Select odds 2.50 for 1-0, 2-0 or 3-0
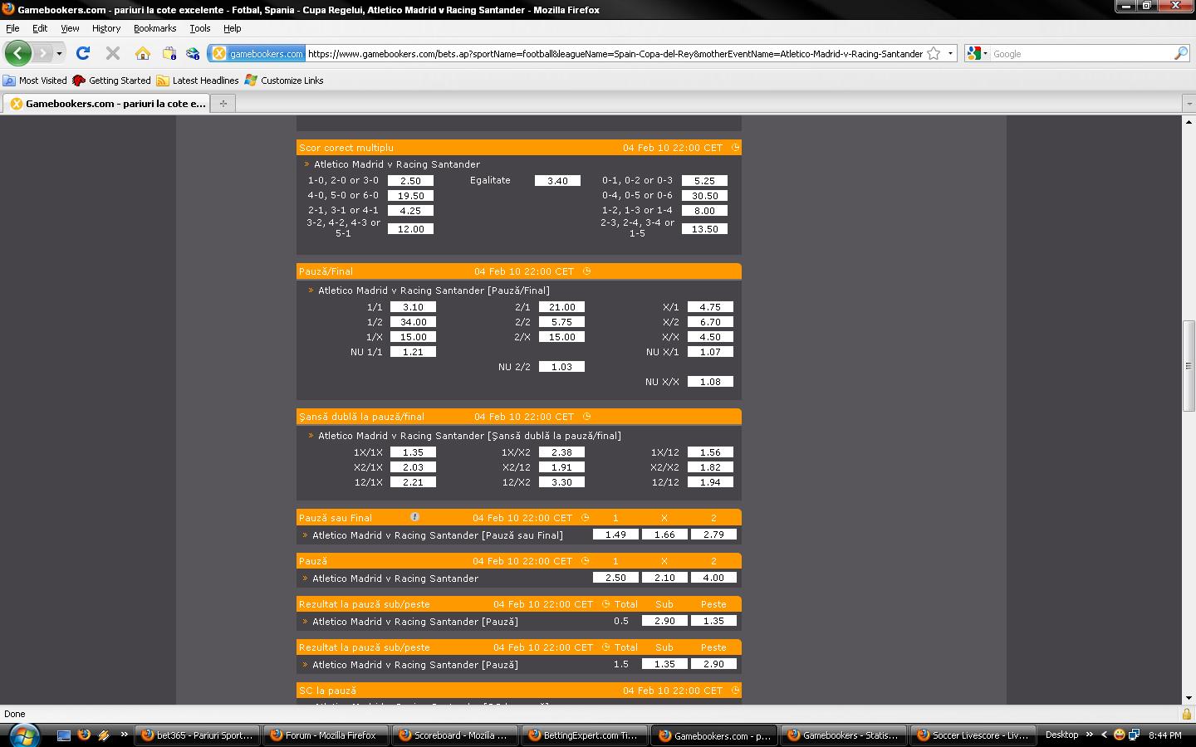This screenshot has height=747, width=1196. [x=410, y=180]
